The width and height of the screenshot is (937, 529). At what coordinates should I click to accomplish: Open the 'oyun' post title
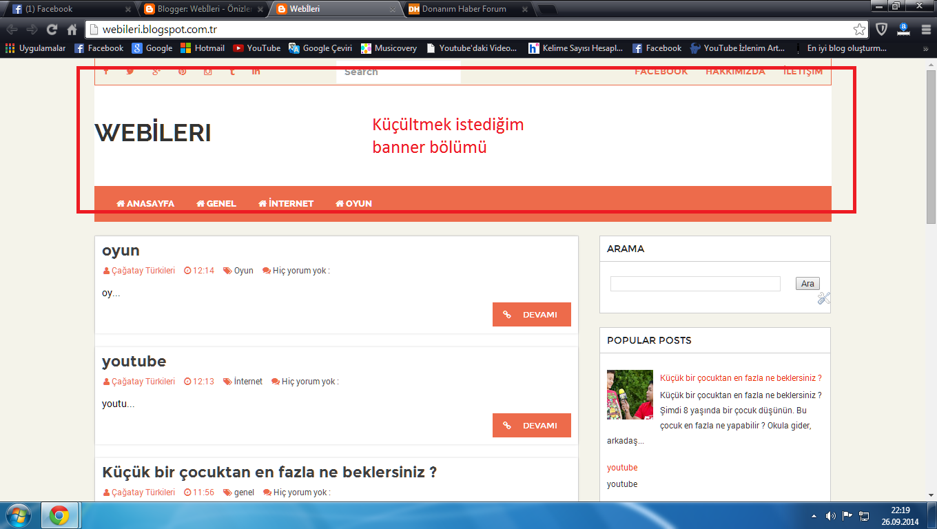(121, 251)
